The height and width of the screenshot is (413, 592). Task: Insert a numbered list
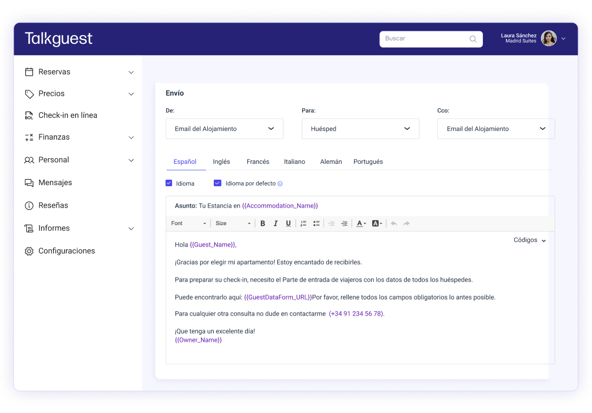pyautogui.click(x=303, y=223)
